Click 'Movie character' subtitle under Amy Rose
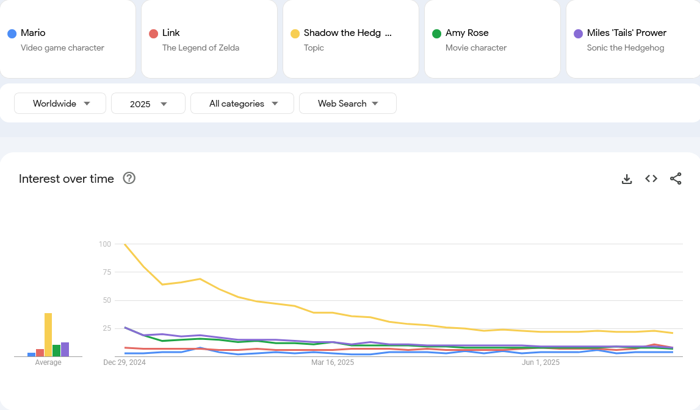 point(476,48)
